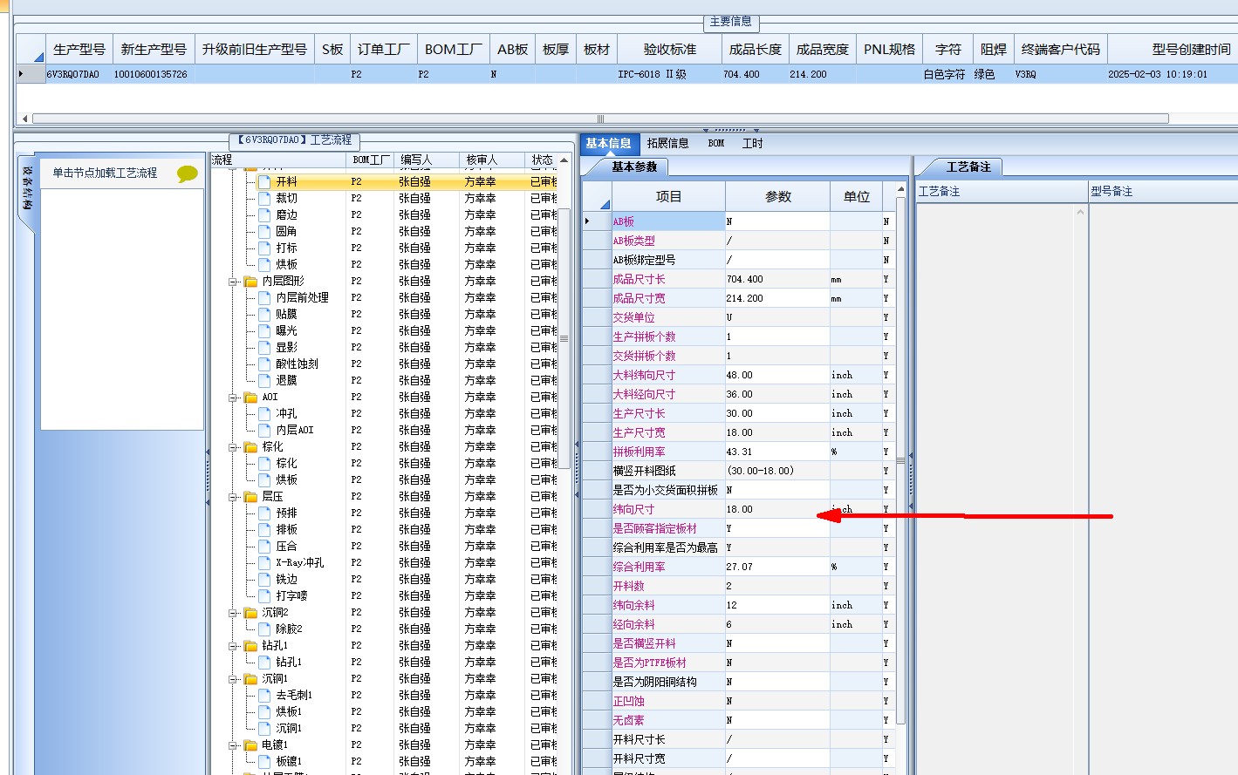This screenshot has width=1238, height=775.
Task: Select the 板镀1 process step
Action: pyautogui.click(x=289, y=761)
